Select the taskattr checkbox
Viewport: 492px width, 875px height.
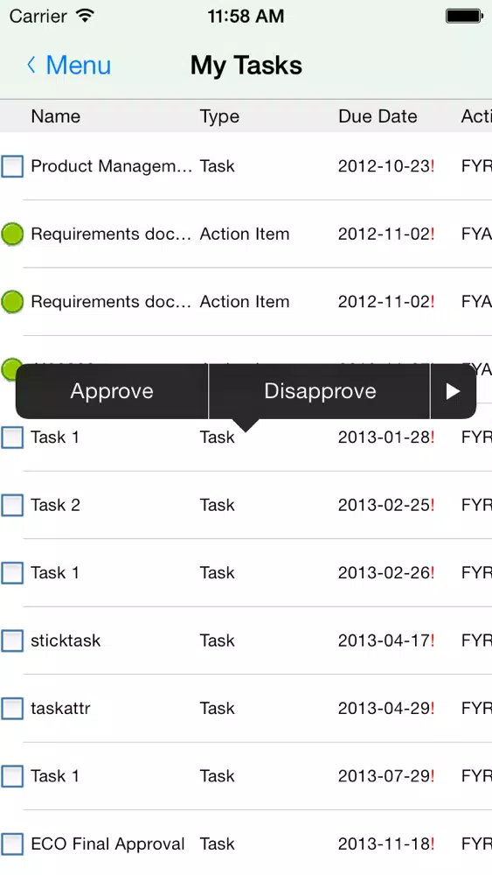(x=12, y=708)
